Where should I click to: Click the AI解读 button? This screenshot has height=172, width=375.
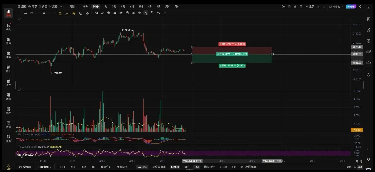click(351, 7)
